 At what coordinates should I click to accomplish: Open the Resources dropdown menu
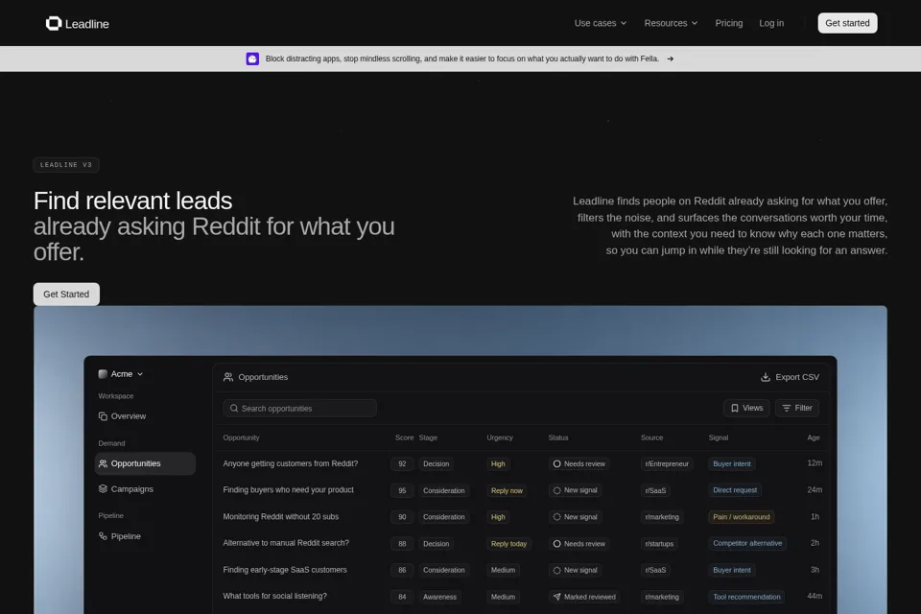click(671, 23)
